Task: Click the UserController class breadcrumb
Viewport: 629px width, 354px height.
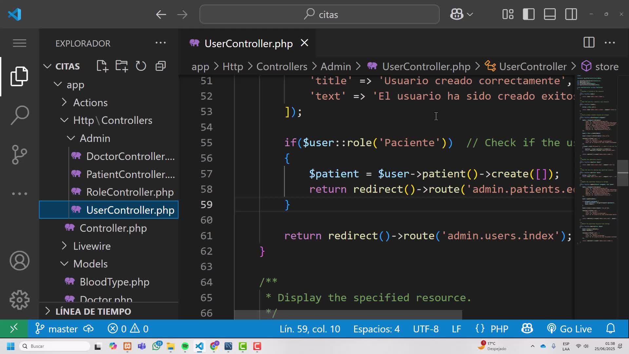Action: click(526, 67)
